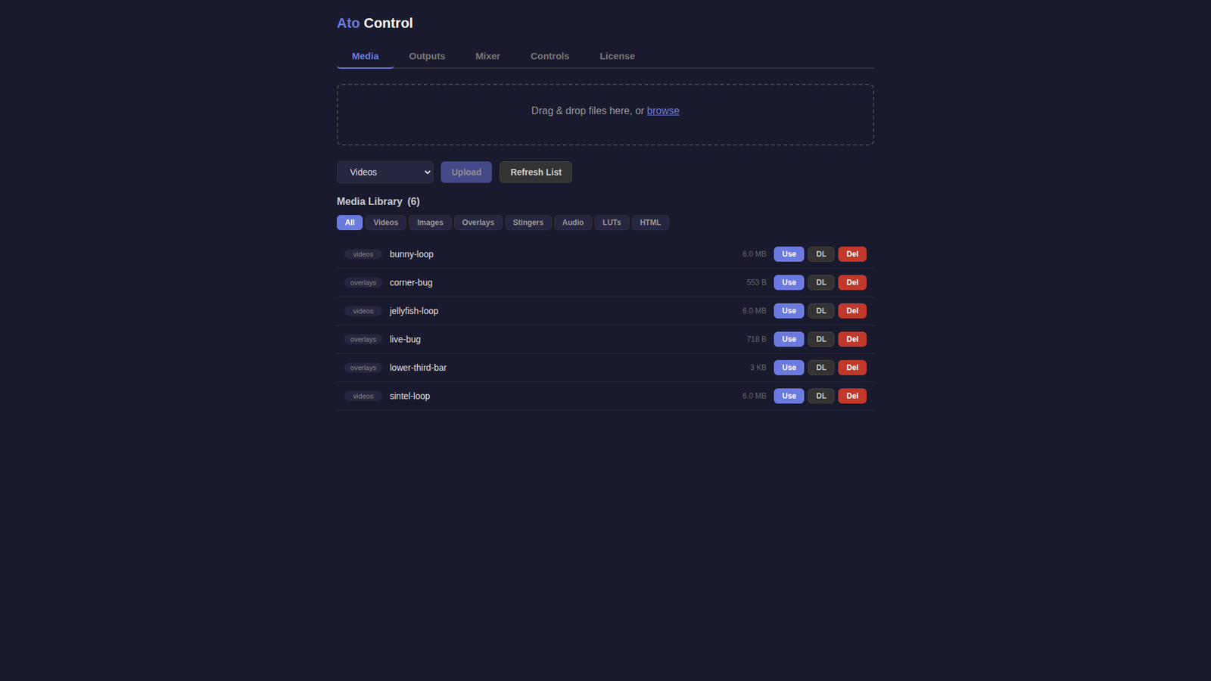Switch to the Outputs tab
Viewport: 1211px width, 681px height.
click(427, 55)
